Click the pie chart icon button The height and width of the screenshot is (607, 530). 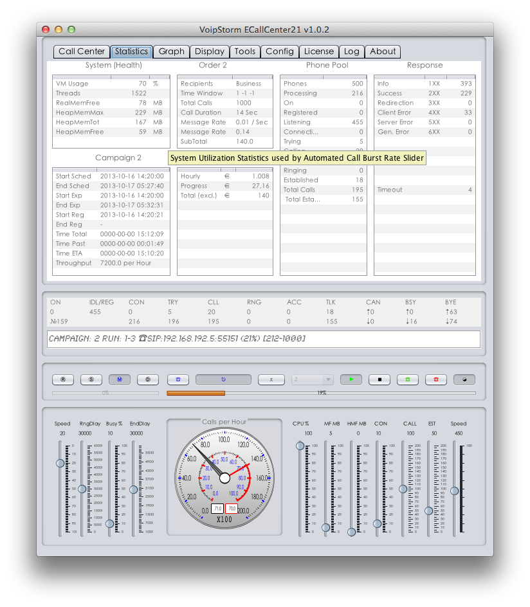[464, 380]
